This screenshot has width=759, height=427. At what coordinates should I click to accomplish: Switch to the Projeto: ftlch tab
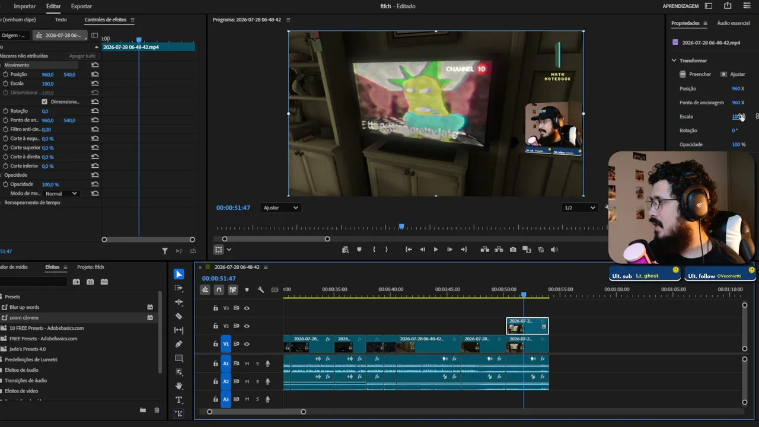coord(91,267)
